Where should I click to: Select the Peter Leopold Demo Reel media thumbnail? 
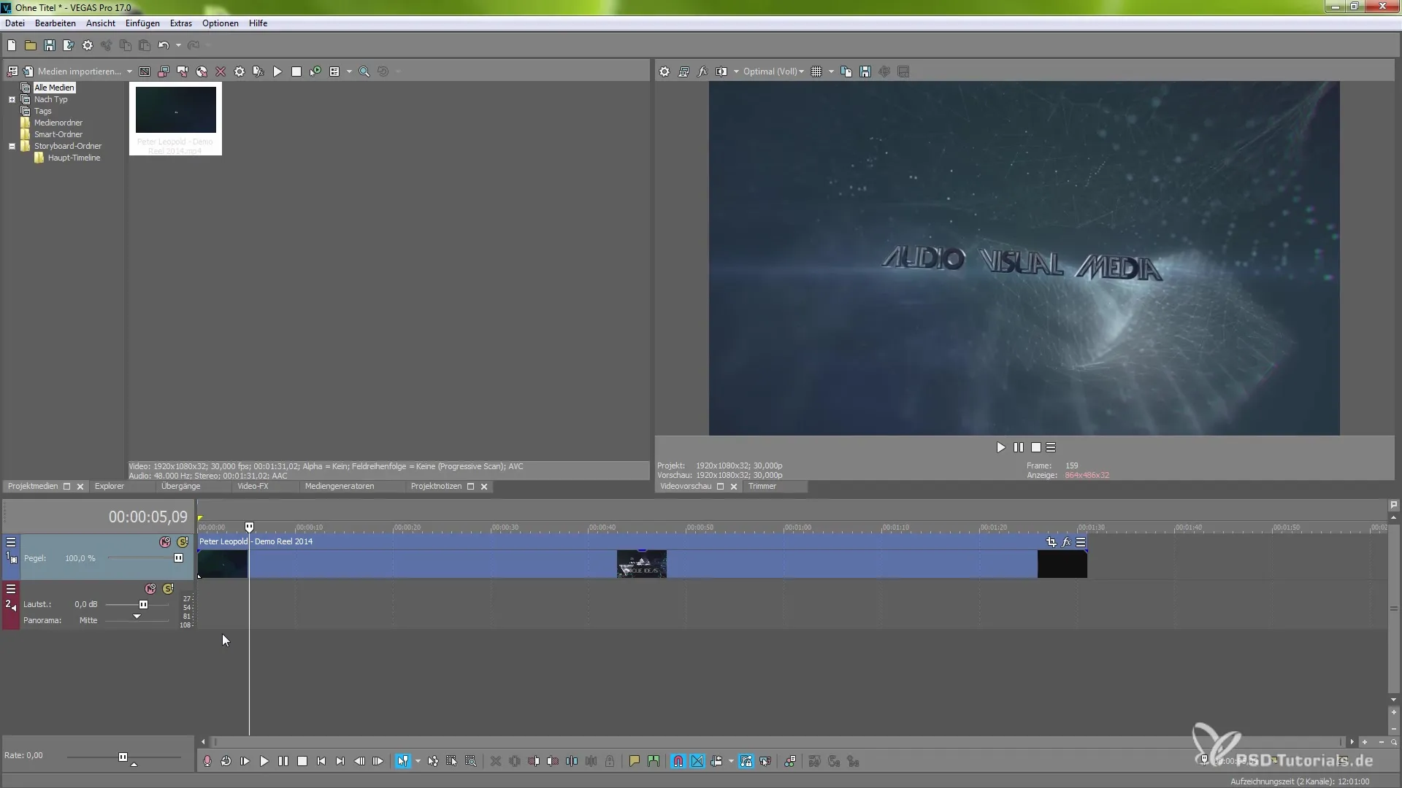[176, 119]
